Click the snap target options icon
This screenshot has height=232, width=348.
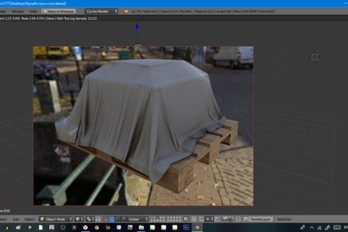point(217,219)
